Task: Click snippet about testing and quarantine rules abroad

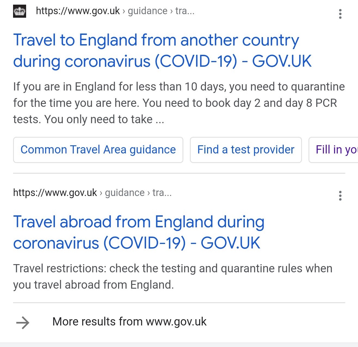Action: click(172, 276)
